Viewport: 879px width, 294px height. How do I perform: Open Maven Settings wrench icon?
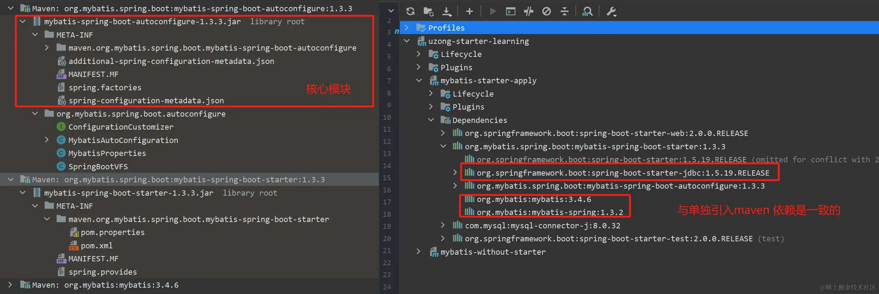pos(611,12)
